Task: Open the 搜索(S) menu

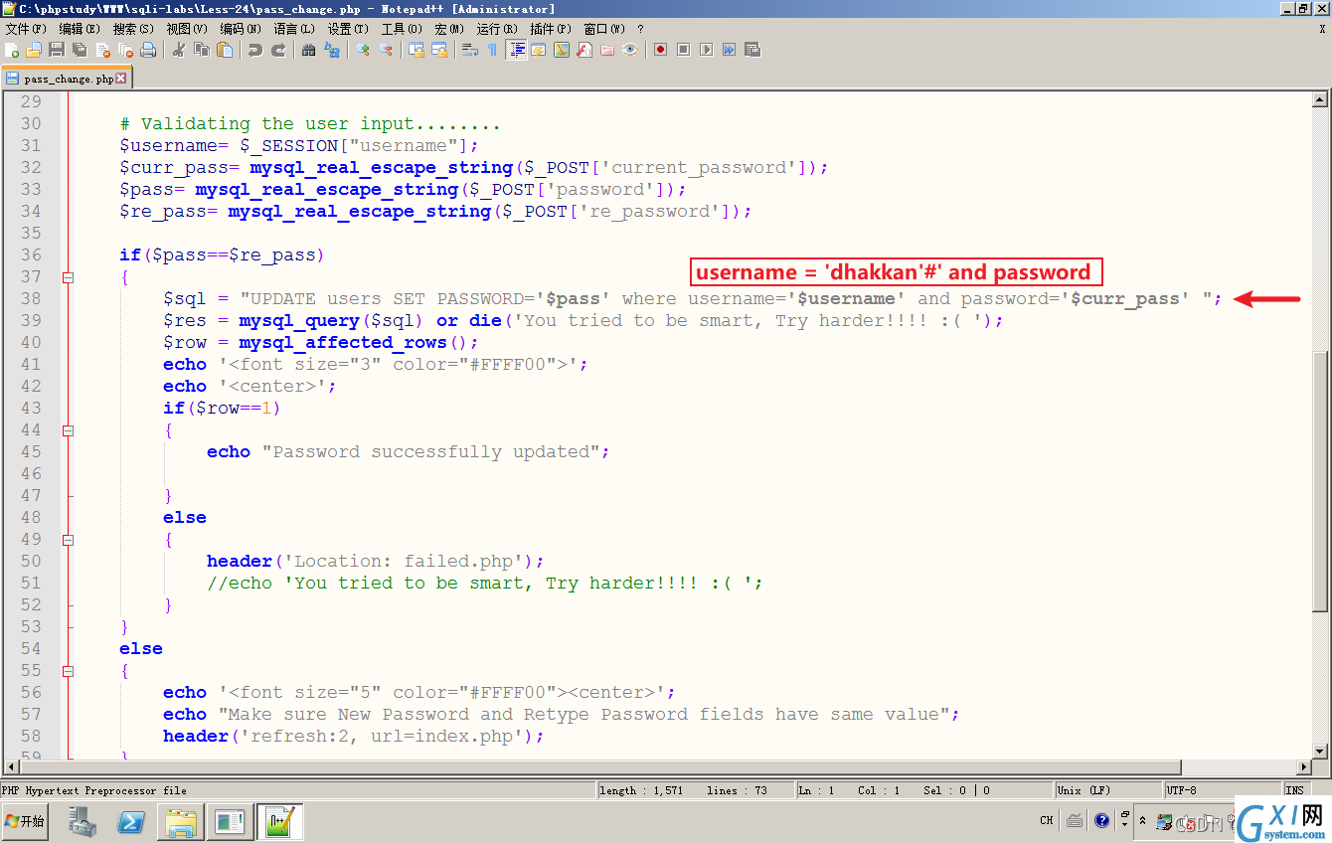Action: (133, 29)
